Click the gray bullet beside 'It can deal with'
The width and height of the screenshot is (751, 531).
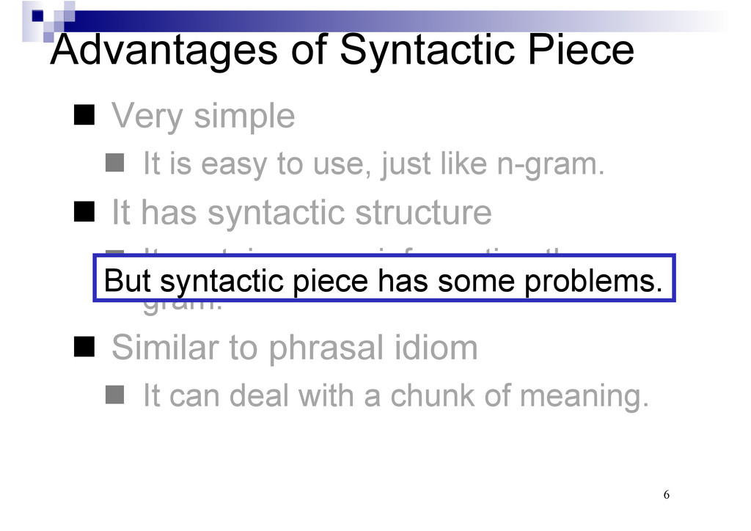(115, 395)
